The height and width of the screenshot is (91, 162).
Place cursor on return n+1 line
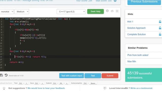16,62
